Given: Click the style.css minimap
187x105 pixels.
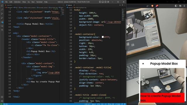Looking at the screenshot, I should pyautogui.click(x=123, y=15).
